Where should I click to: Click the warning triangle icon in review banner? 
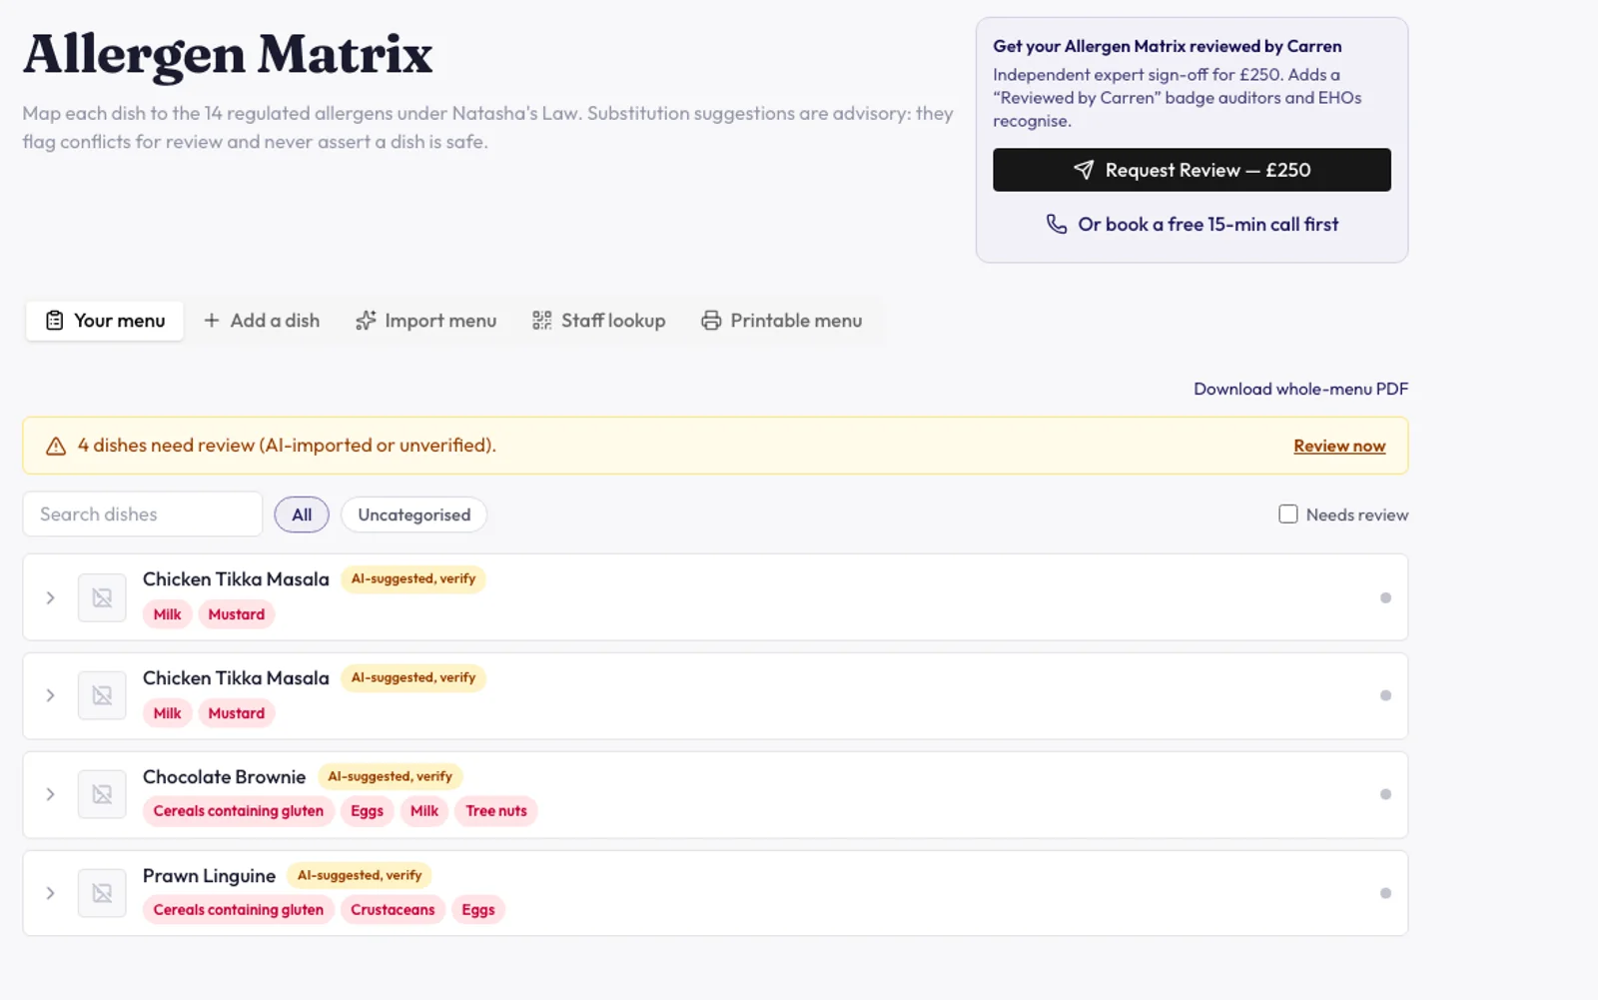[56, 447]
